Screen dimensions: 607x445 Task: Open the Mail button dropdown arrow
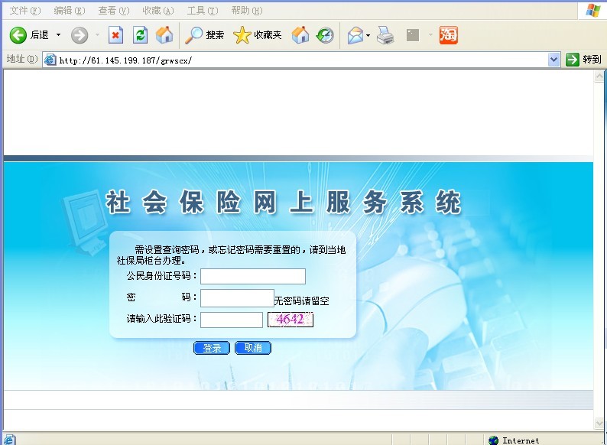(368, 35)
